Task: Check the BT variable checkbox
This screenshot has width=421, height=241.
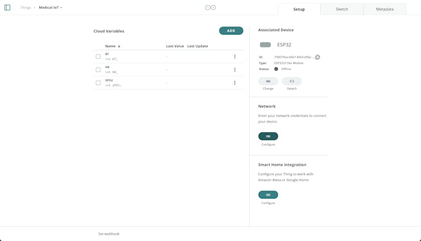Action: [98, 57]
